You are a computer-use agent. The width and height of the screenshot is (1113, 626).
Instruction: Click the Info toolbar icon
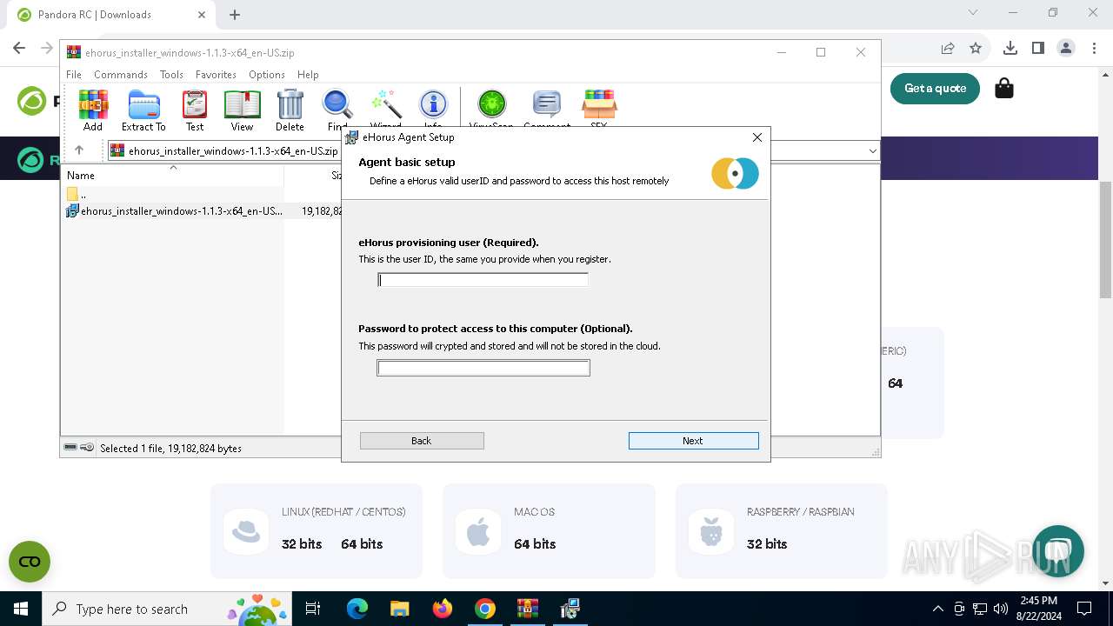(433, 110)
